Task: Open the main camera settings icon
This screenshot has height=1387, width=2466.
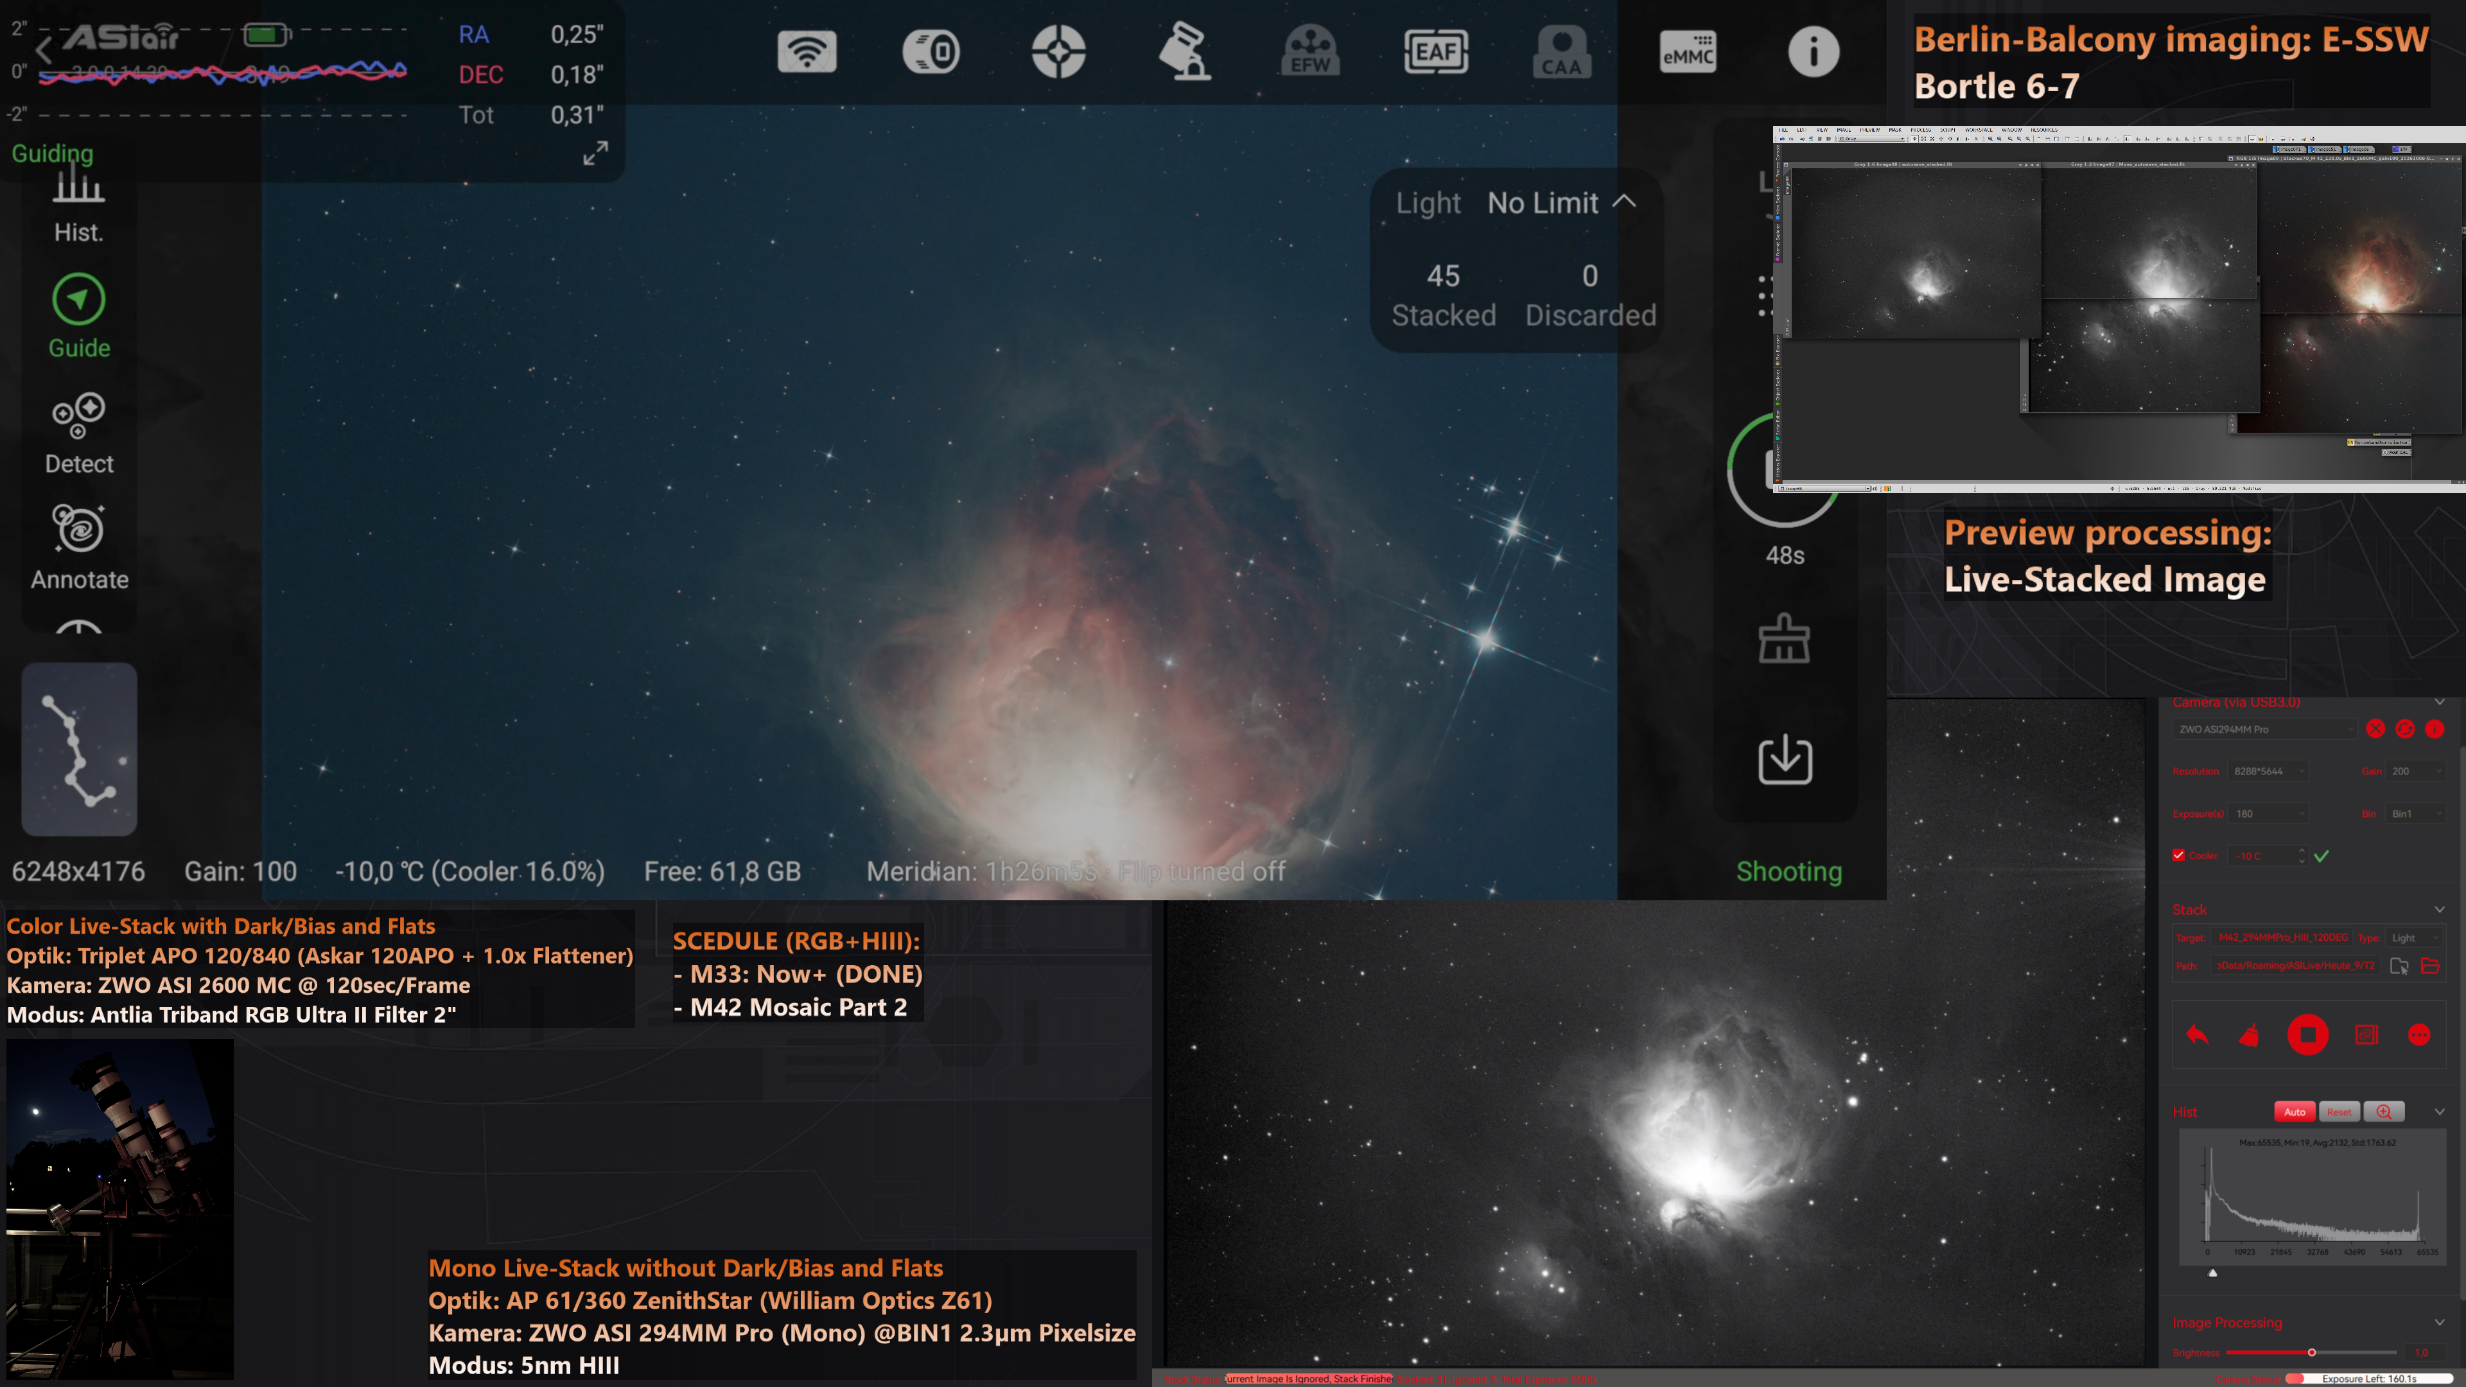Action: (x=931, y=51)
